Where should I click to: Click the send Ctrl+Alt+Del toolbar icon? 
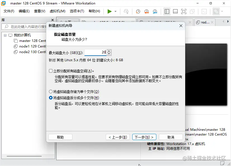click(126, 11)
